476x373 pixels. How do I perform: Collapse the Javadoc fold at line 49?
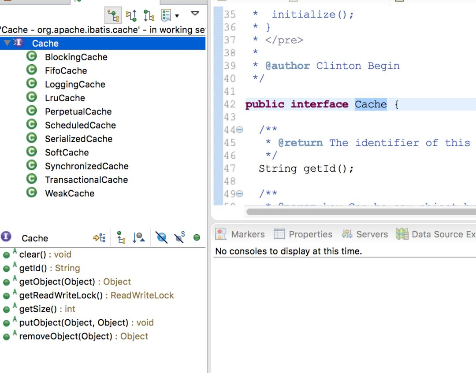pos(239,193)
